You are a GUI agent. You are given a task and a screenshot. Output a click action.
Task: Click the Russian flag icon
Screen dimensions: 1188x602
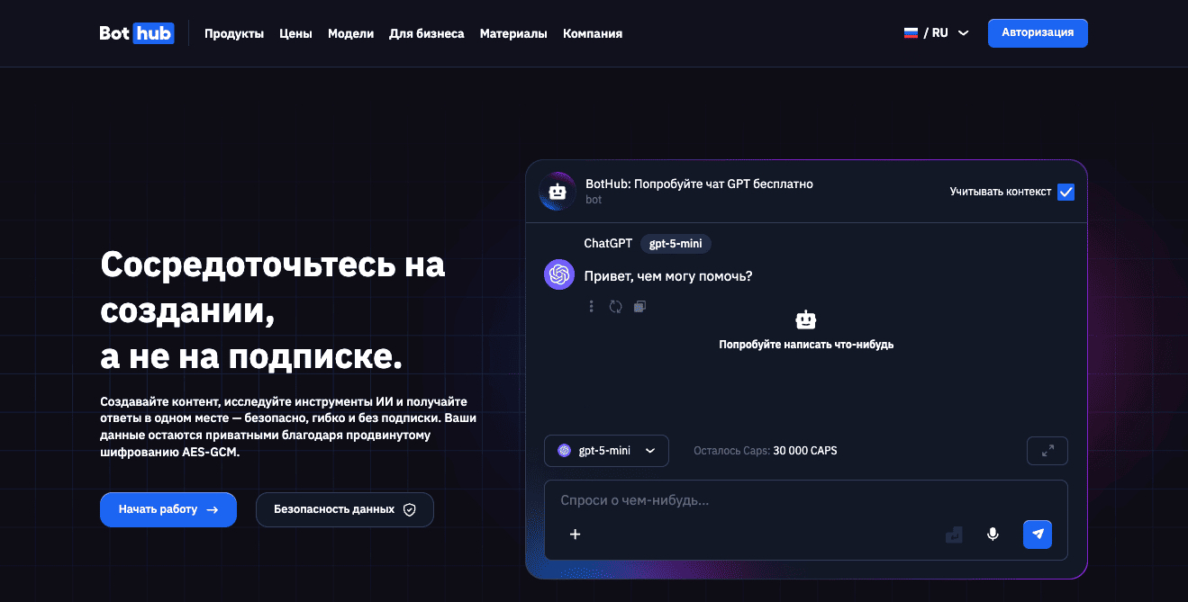(911, 32)
